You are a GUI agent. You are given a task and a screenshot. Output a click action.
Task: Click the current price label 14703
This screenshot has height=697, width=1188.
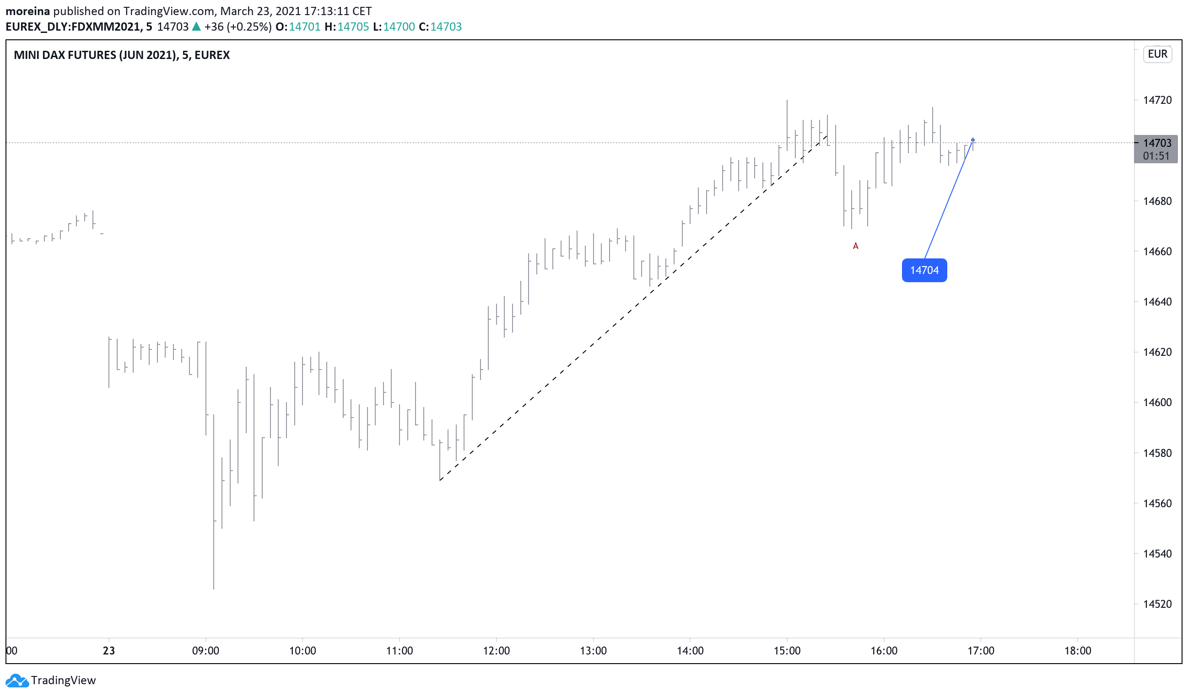(1157, 143)
